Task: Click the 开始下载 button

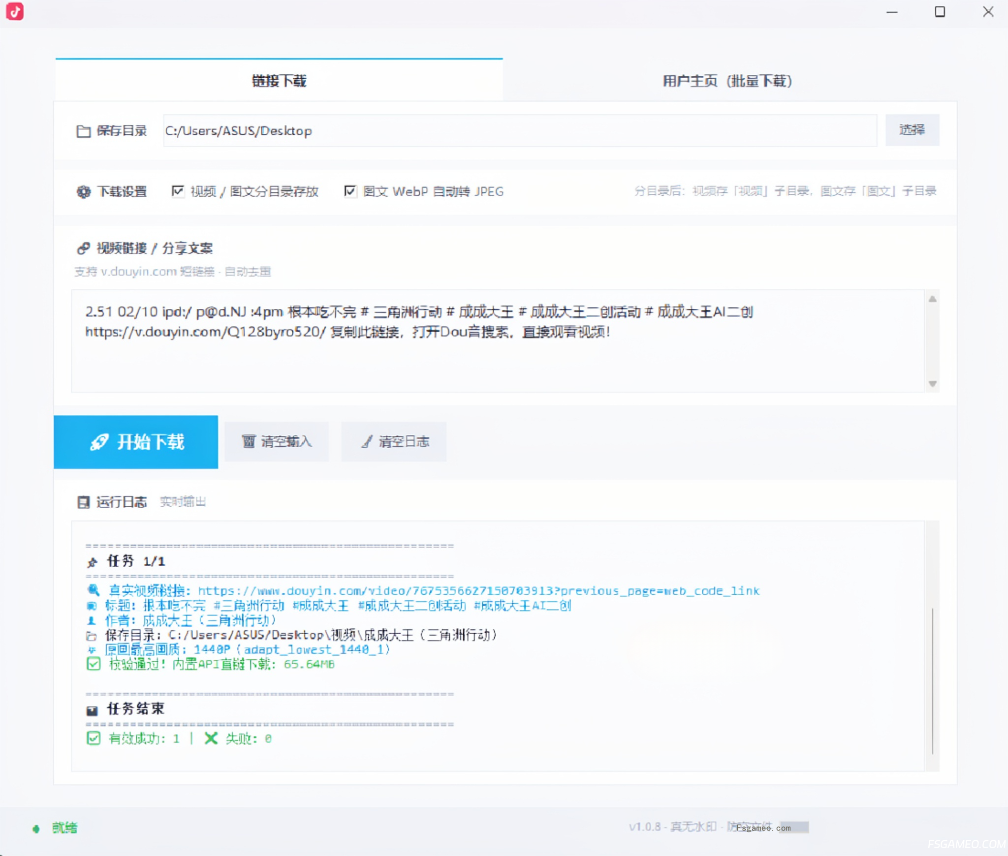Action: pos(136,442)
